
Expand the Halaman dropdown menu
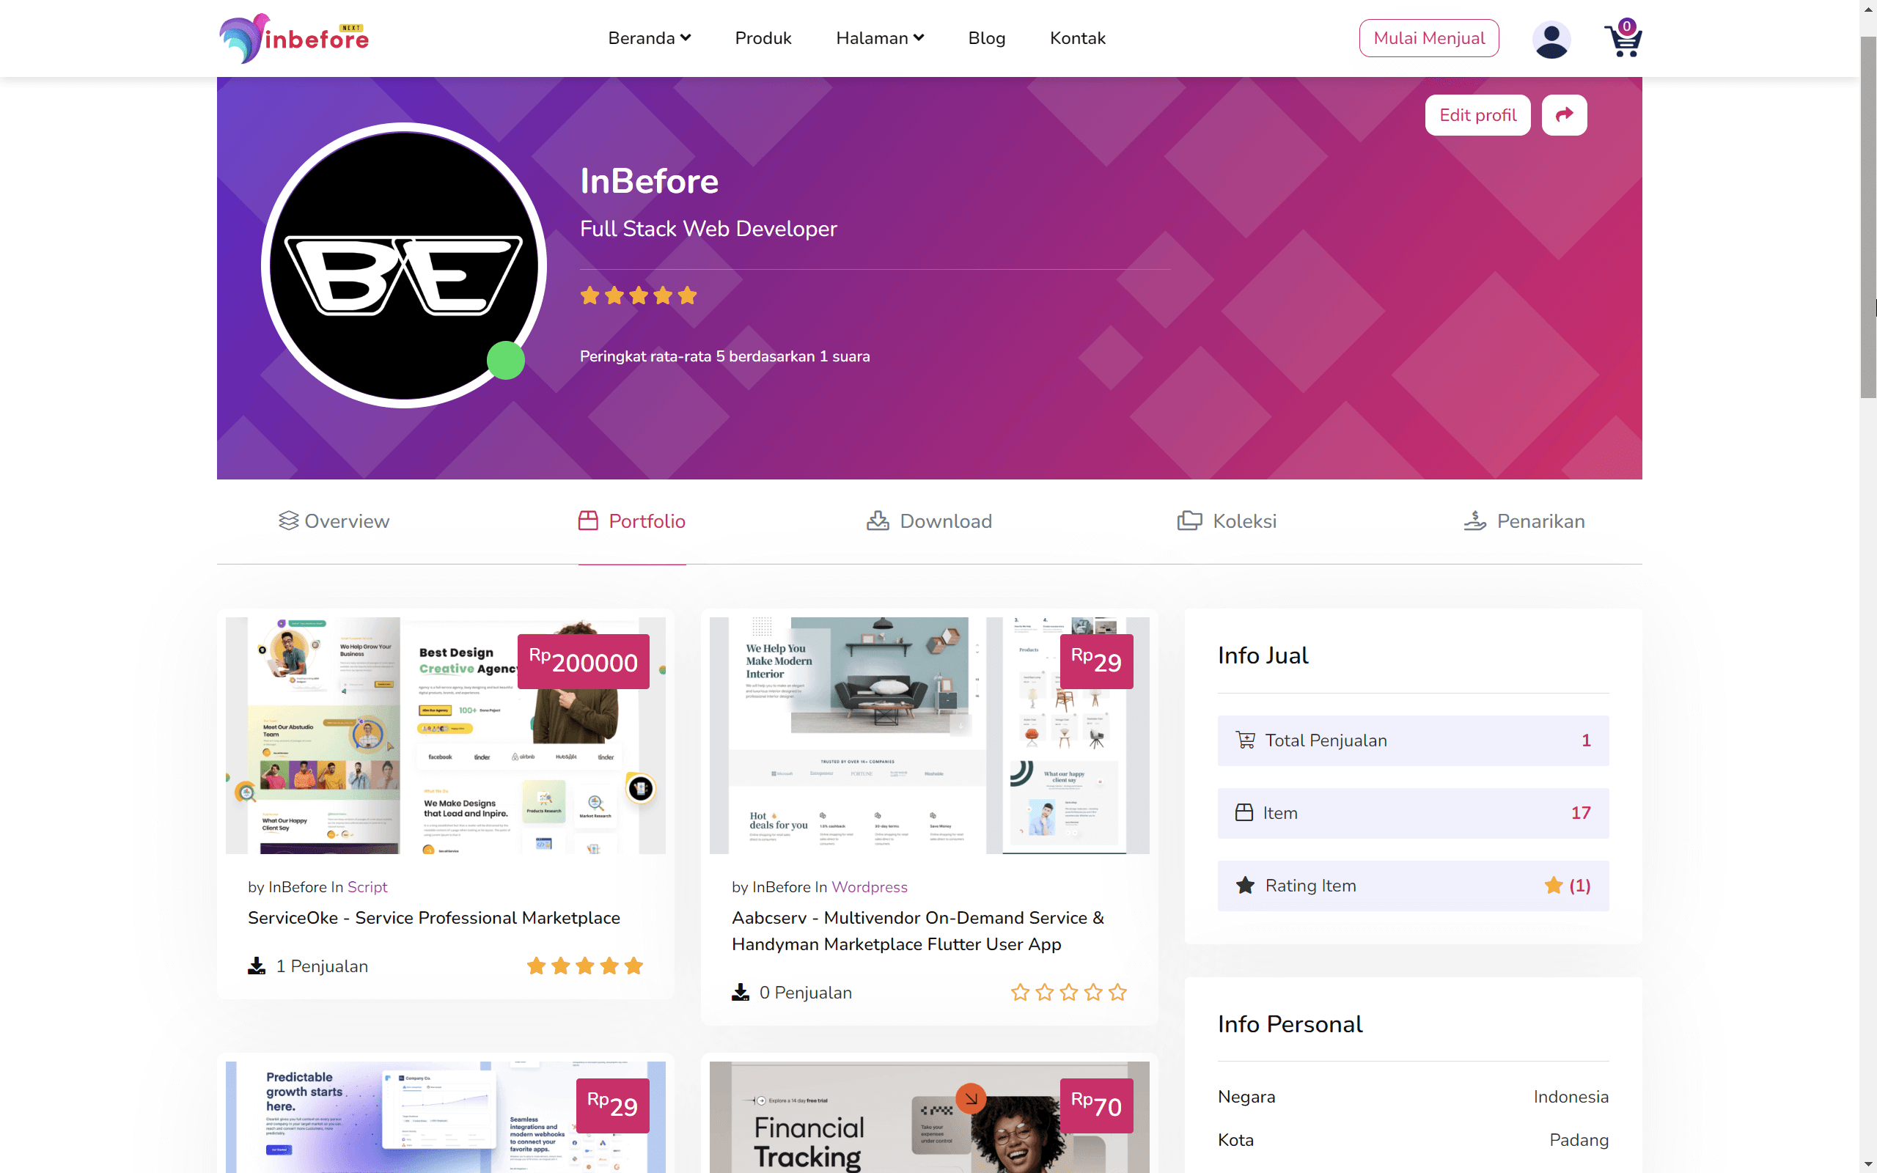(880, 38)
